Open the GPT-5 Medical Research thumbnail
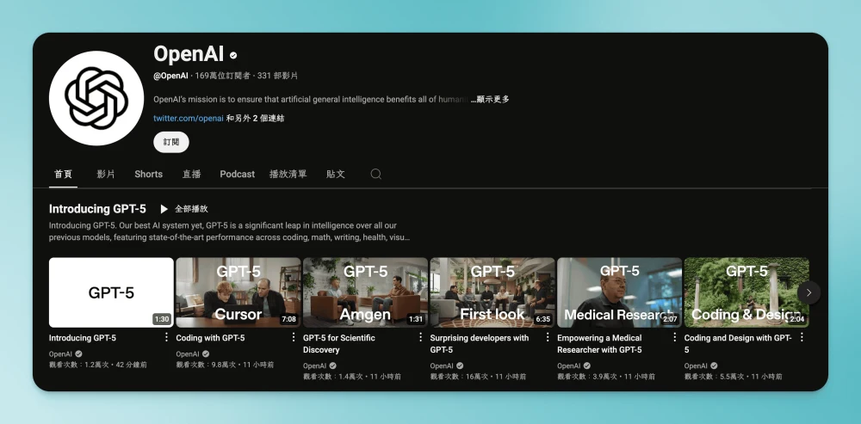 pyautogui.click(x=619, y=292)
